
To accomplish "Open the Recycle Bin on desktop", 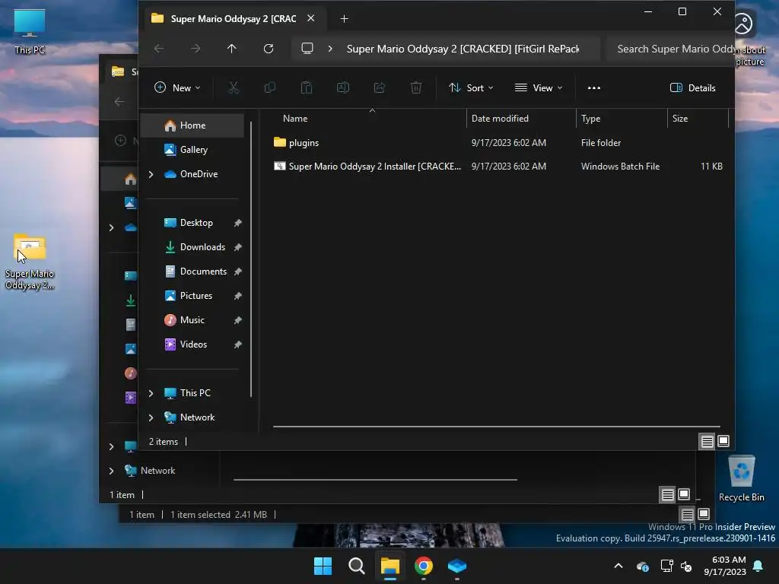I will 741,479.
